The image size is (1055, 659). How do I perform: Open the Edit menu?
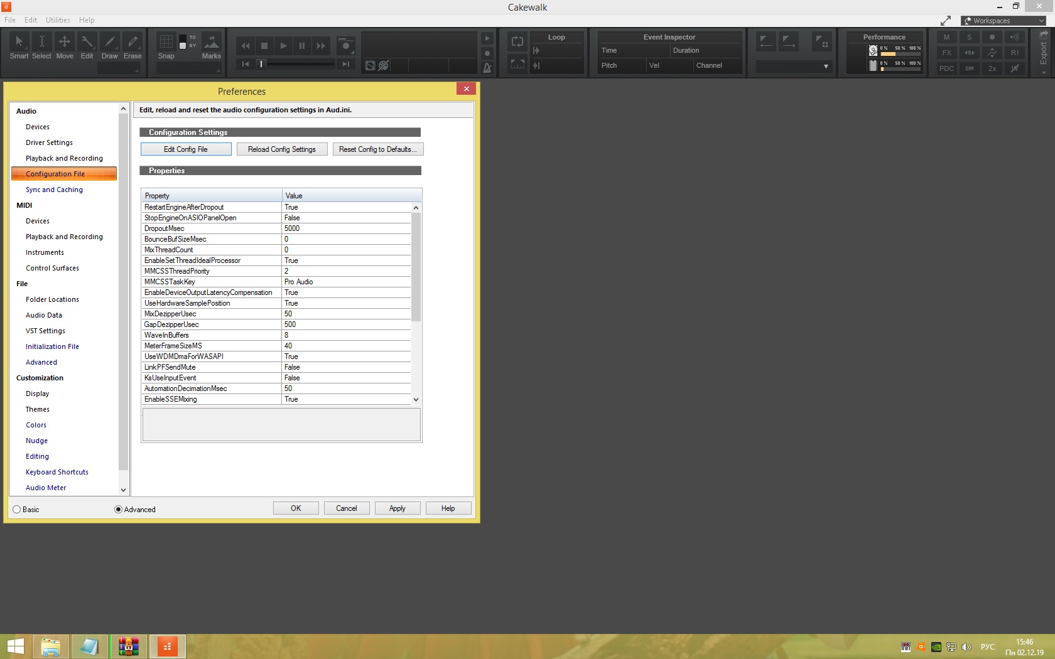point(31,20)
